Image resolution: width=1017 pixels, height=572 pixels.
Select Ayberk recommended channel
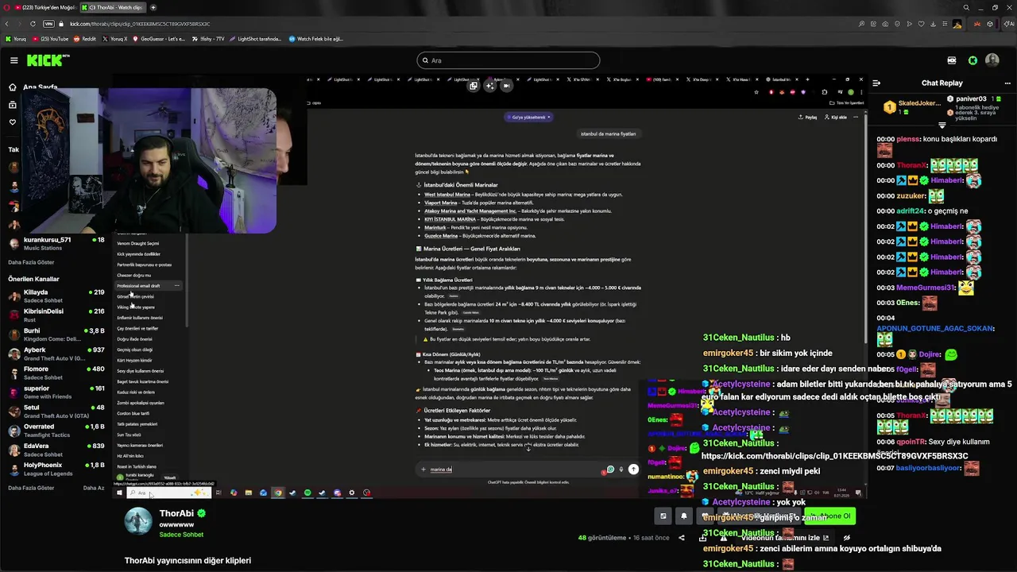[56, 354]
